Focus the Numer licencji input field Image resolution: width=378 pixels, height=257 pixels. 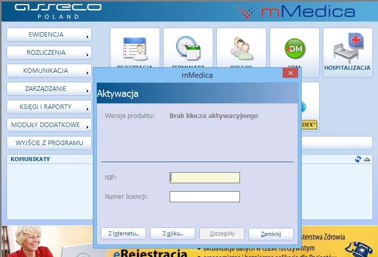(205, 197)
